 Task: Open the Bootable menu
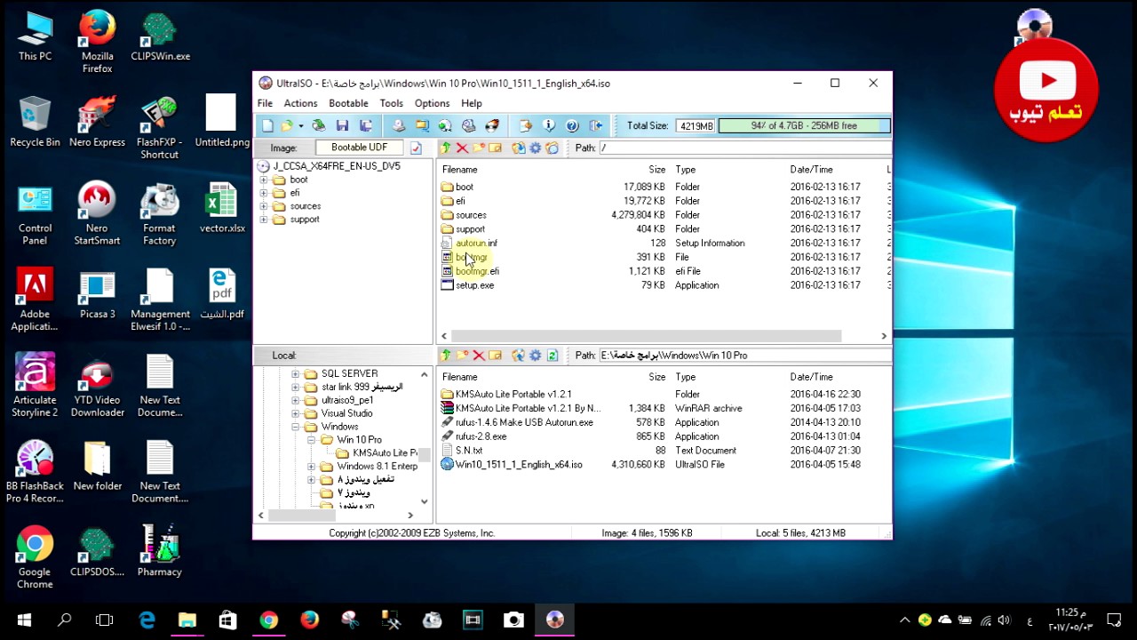pos(348,103)
